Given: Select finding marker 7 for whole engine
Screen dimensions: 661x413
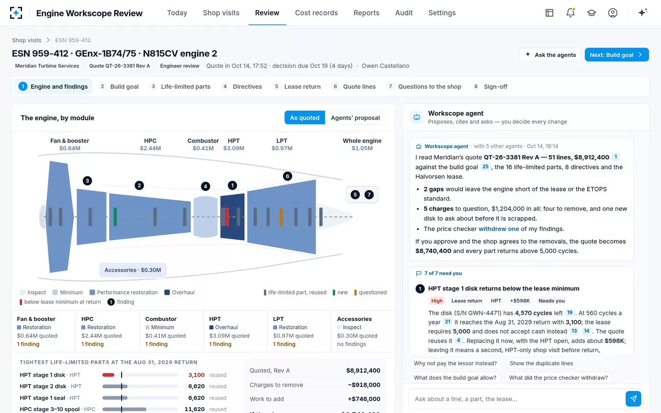Looking at the screenshot, I should coord(369,195).
